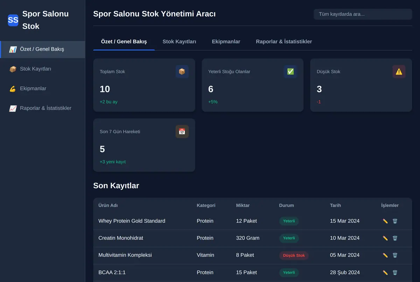This screenshot has height=282, width=420.
Task: Open Stok Kayıtları from the sidebar
Action: pyautogui.click(x=42, y=69)
